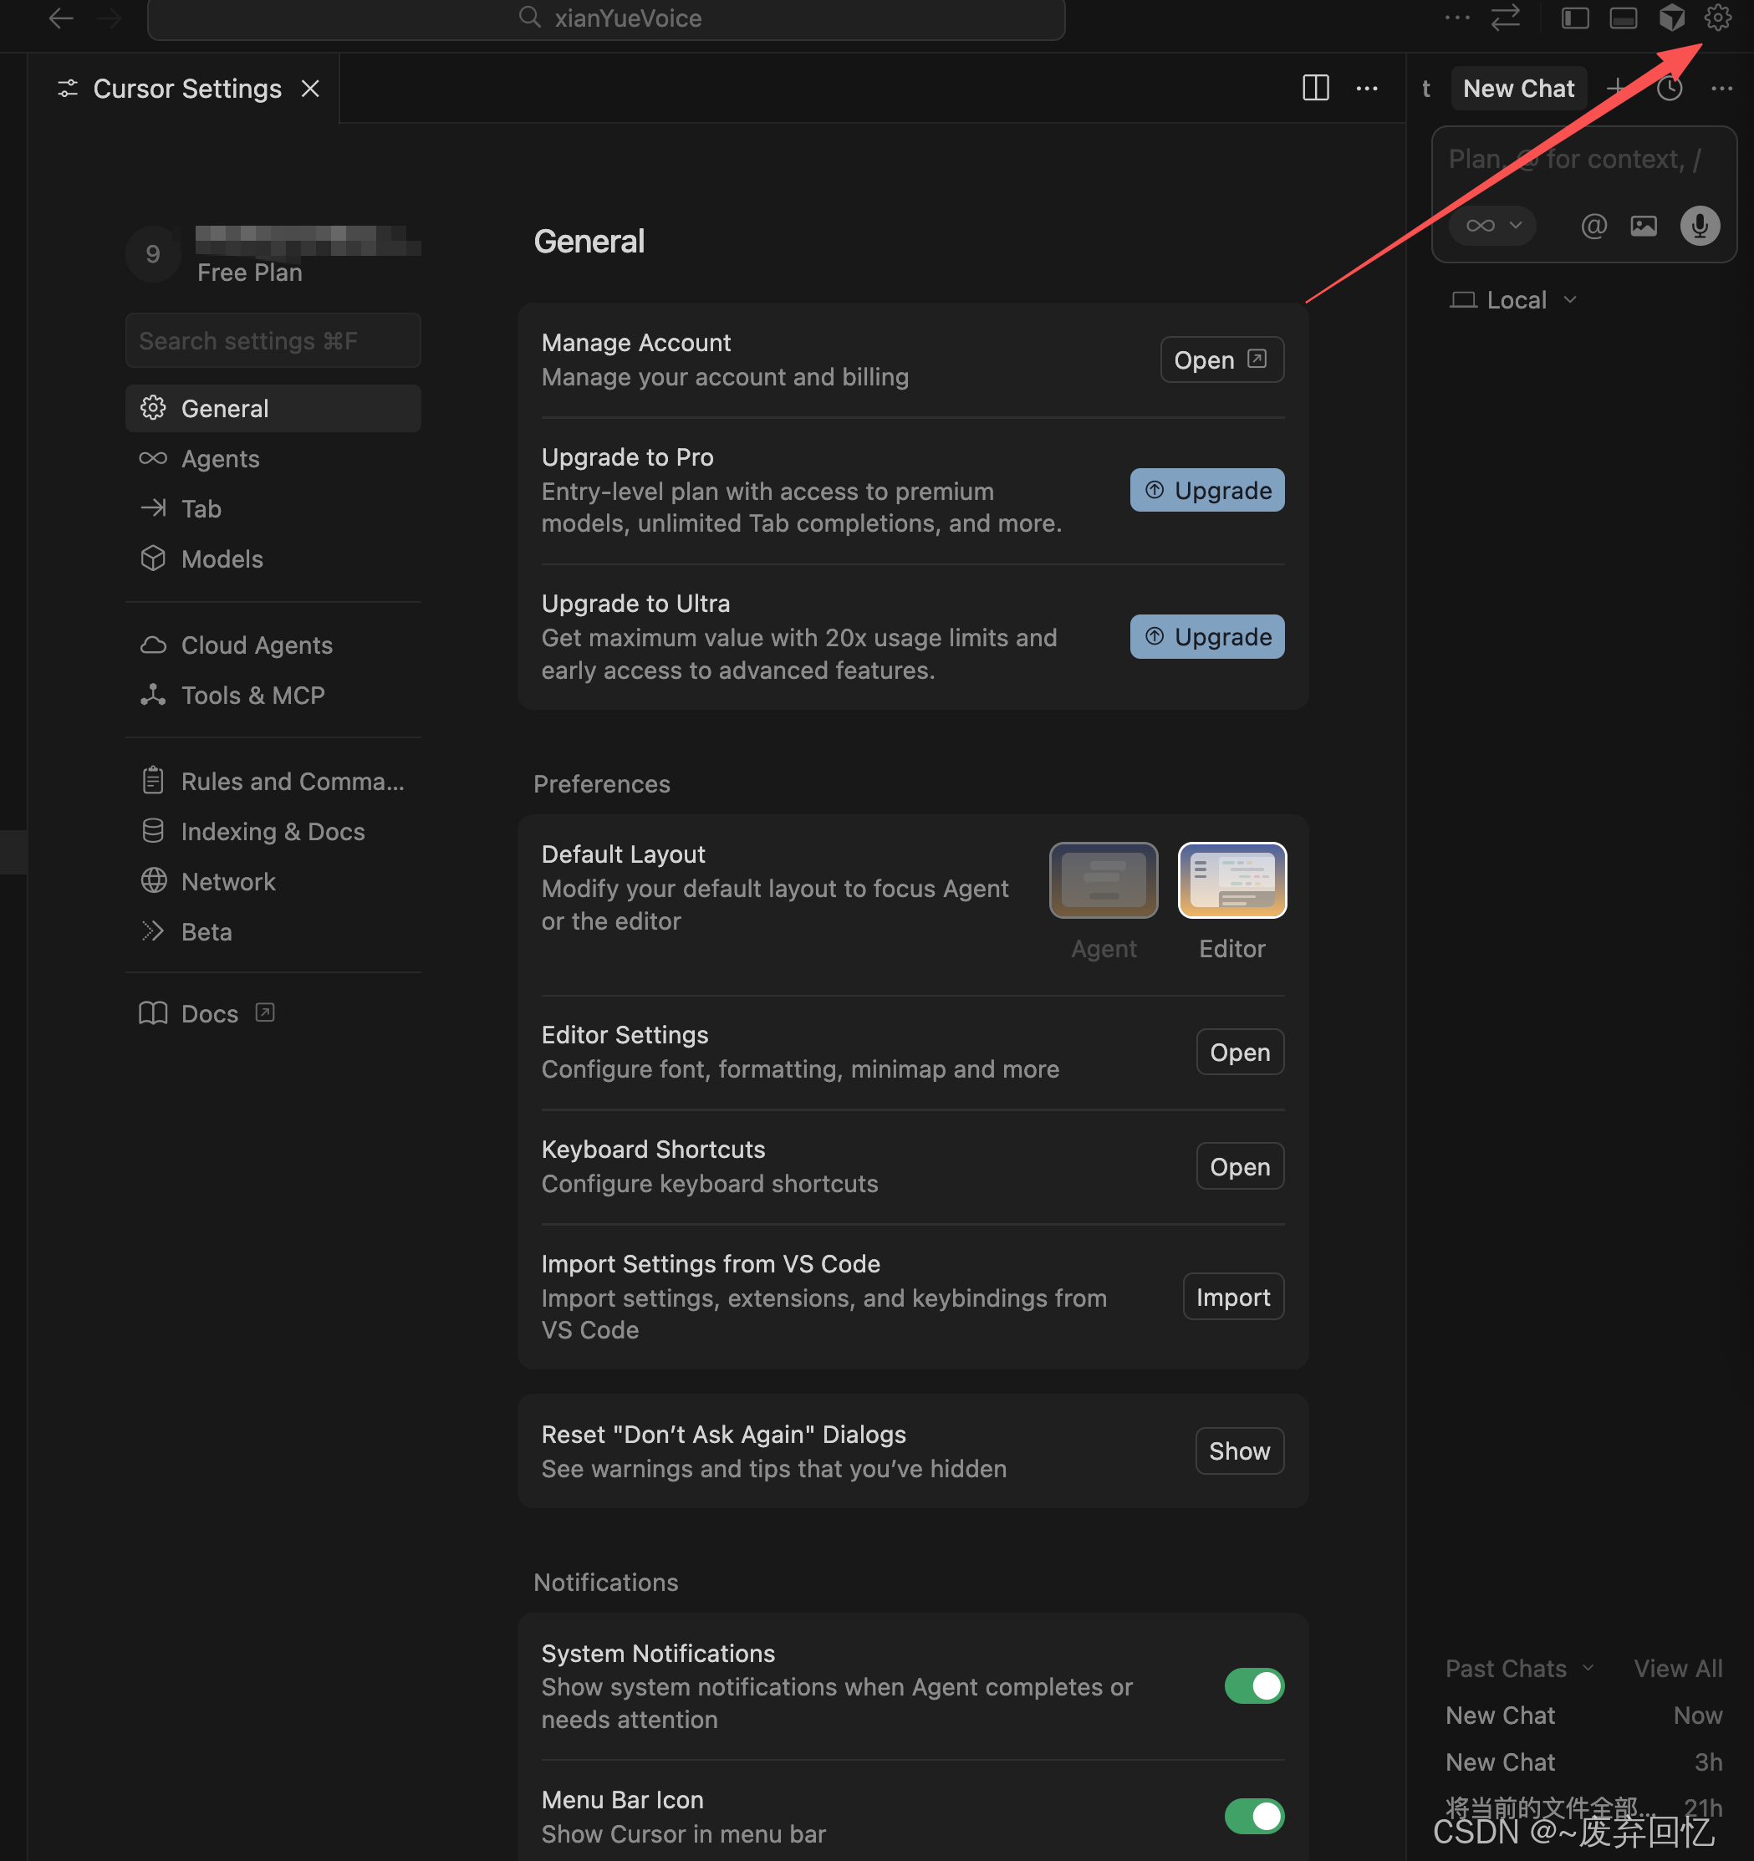The width and height of the screenshot is (1754, 1861).
Task: Click the microphone voice input icon
Action: pyautogui.click(x=1699, y=226)
